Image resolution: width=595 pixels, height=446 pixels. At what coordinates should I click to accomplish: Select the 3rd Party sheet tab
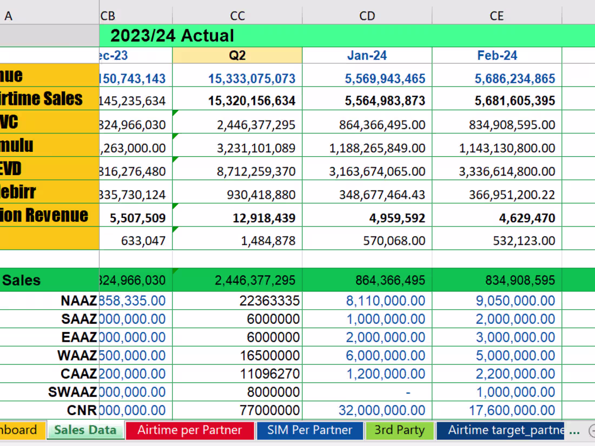tap(400, 430)
